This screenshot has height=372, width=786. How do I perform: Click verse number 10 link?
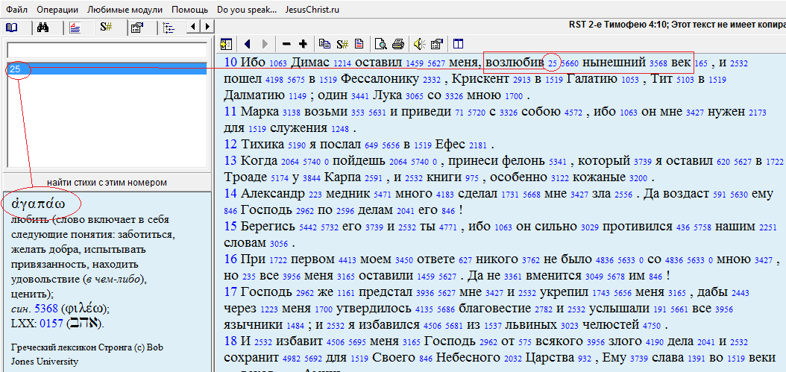[230, 62]
